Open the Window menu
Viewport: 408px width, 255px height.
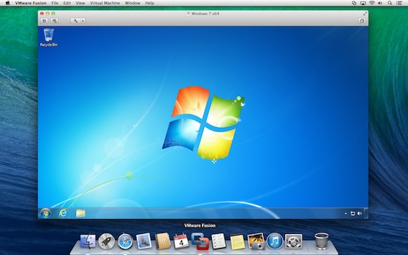132,3
